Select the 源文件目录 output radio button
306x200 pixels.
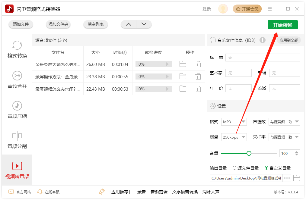(x=234, y=168)
